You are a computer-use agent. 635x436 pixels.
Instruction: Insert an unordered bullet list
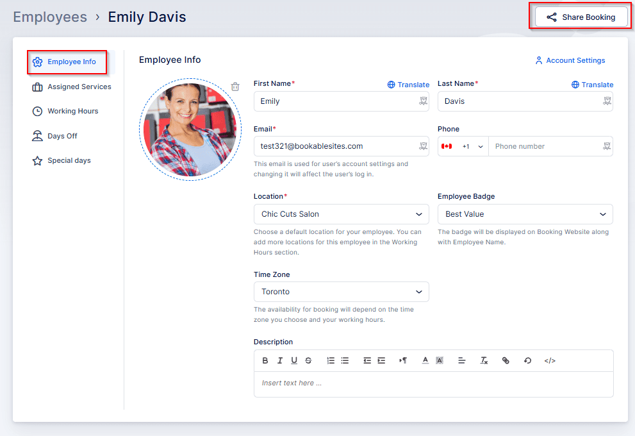[x=345, y=360]
